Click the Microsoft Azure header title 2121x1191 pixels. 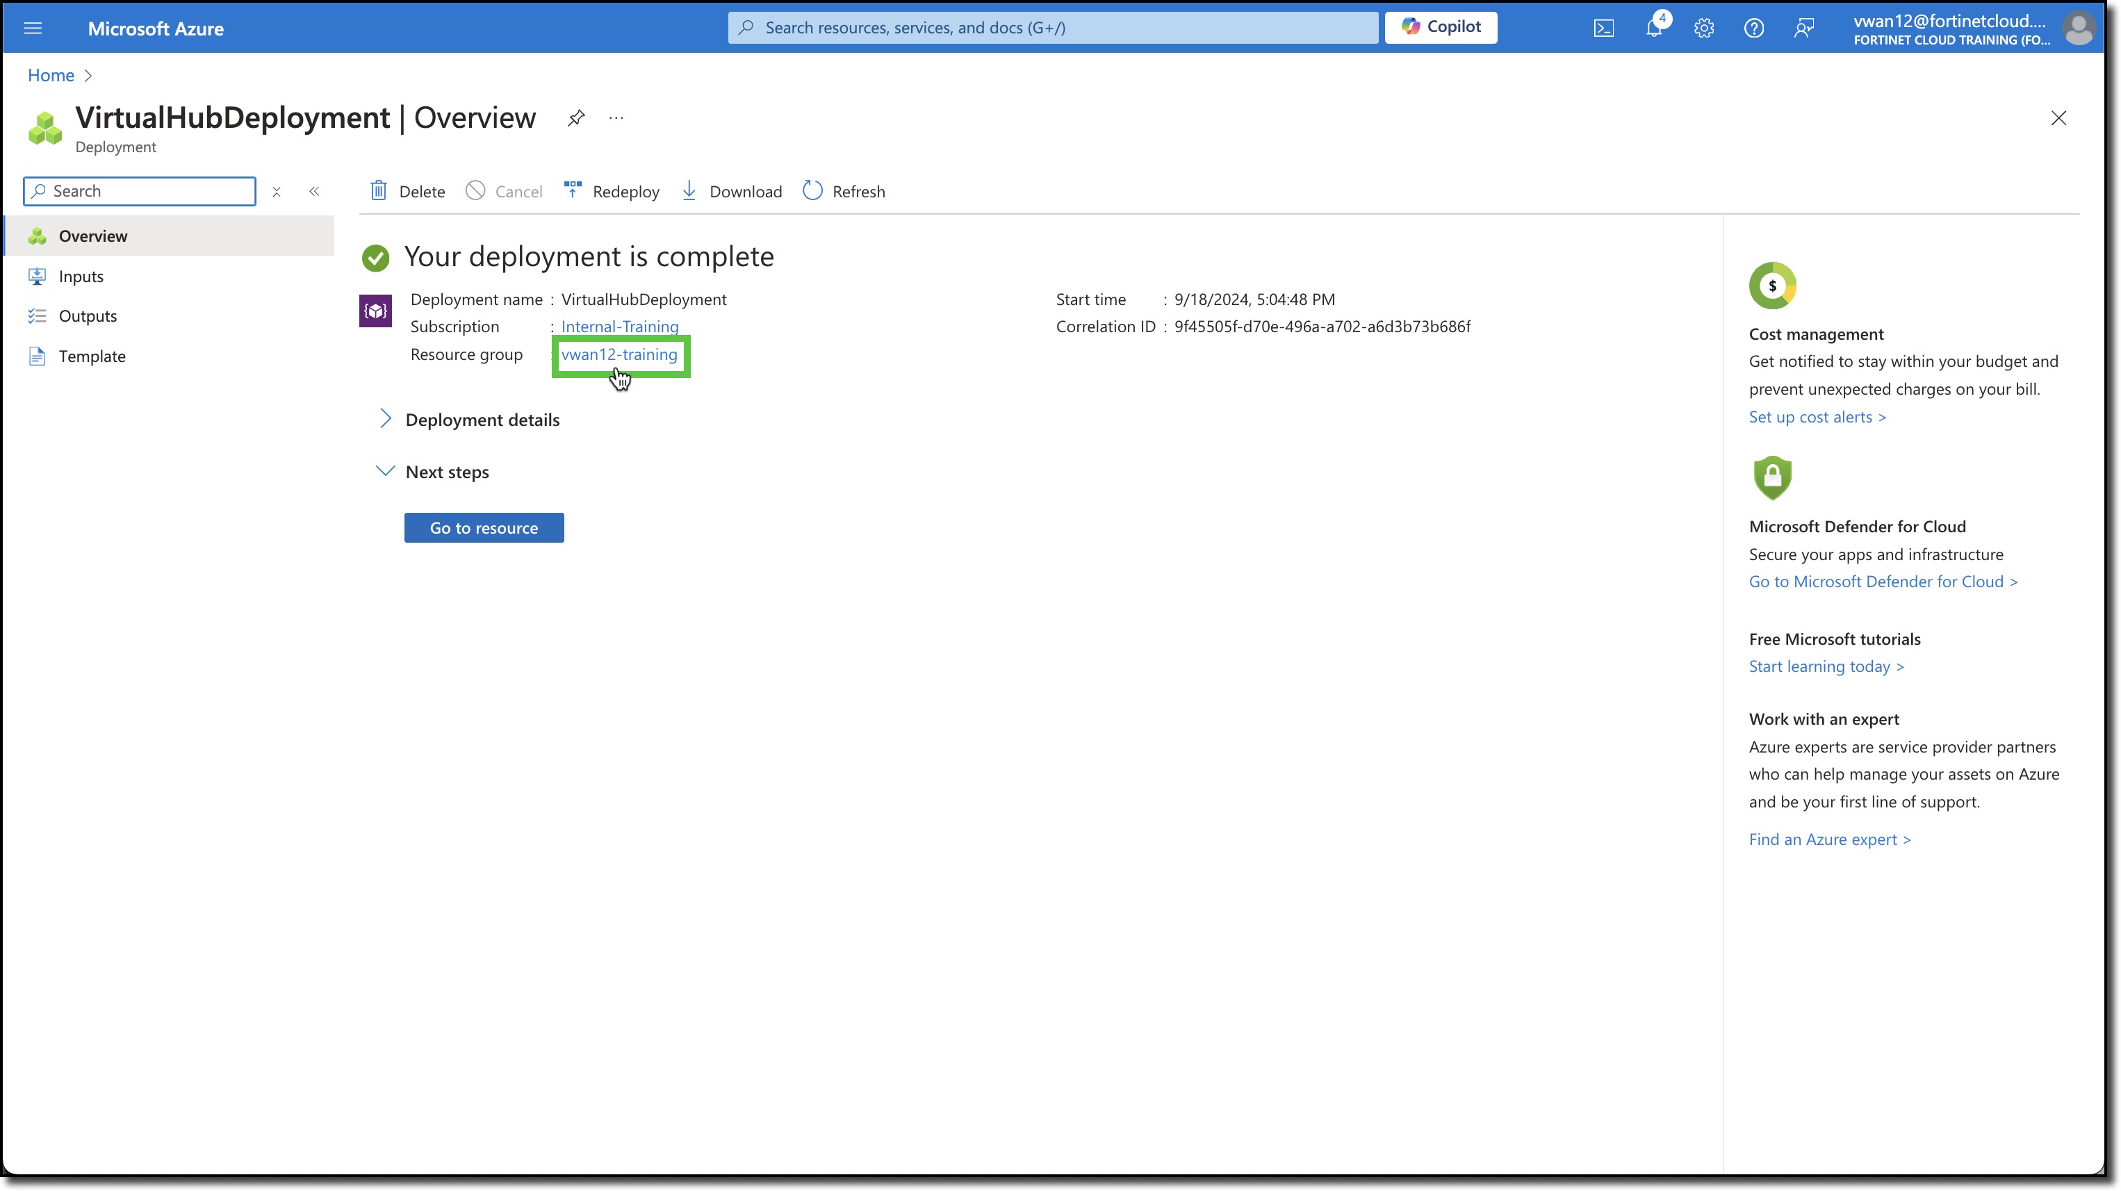coord(156,28)
